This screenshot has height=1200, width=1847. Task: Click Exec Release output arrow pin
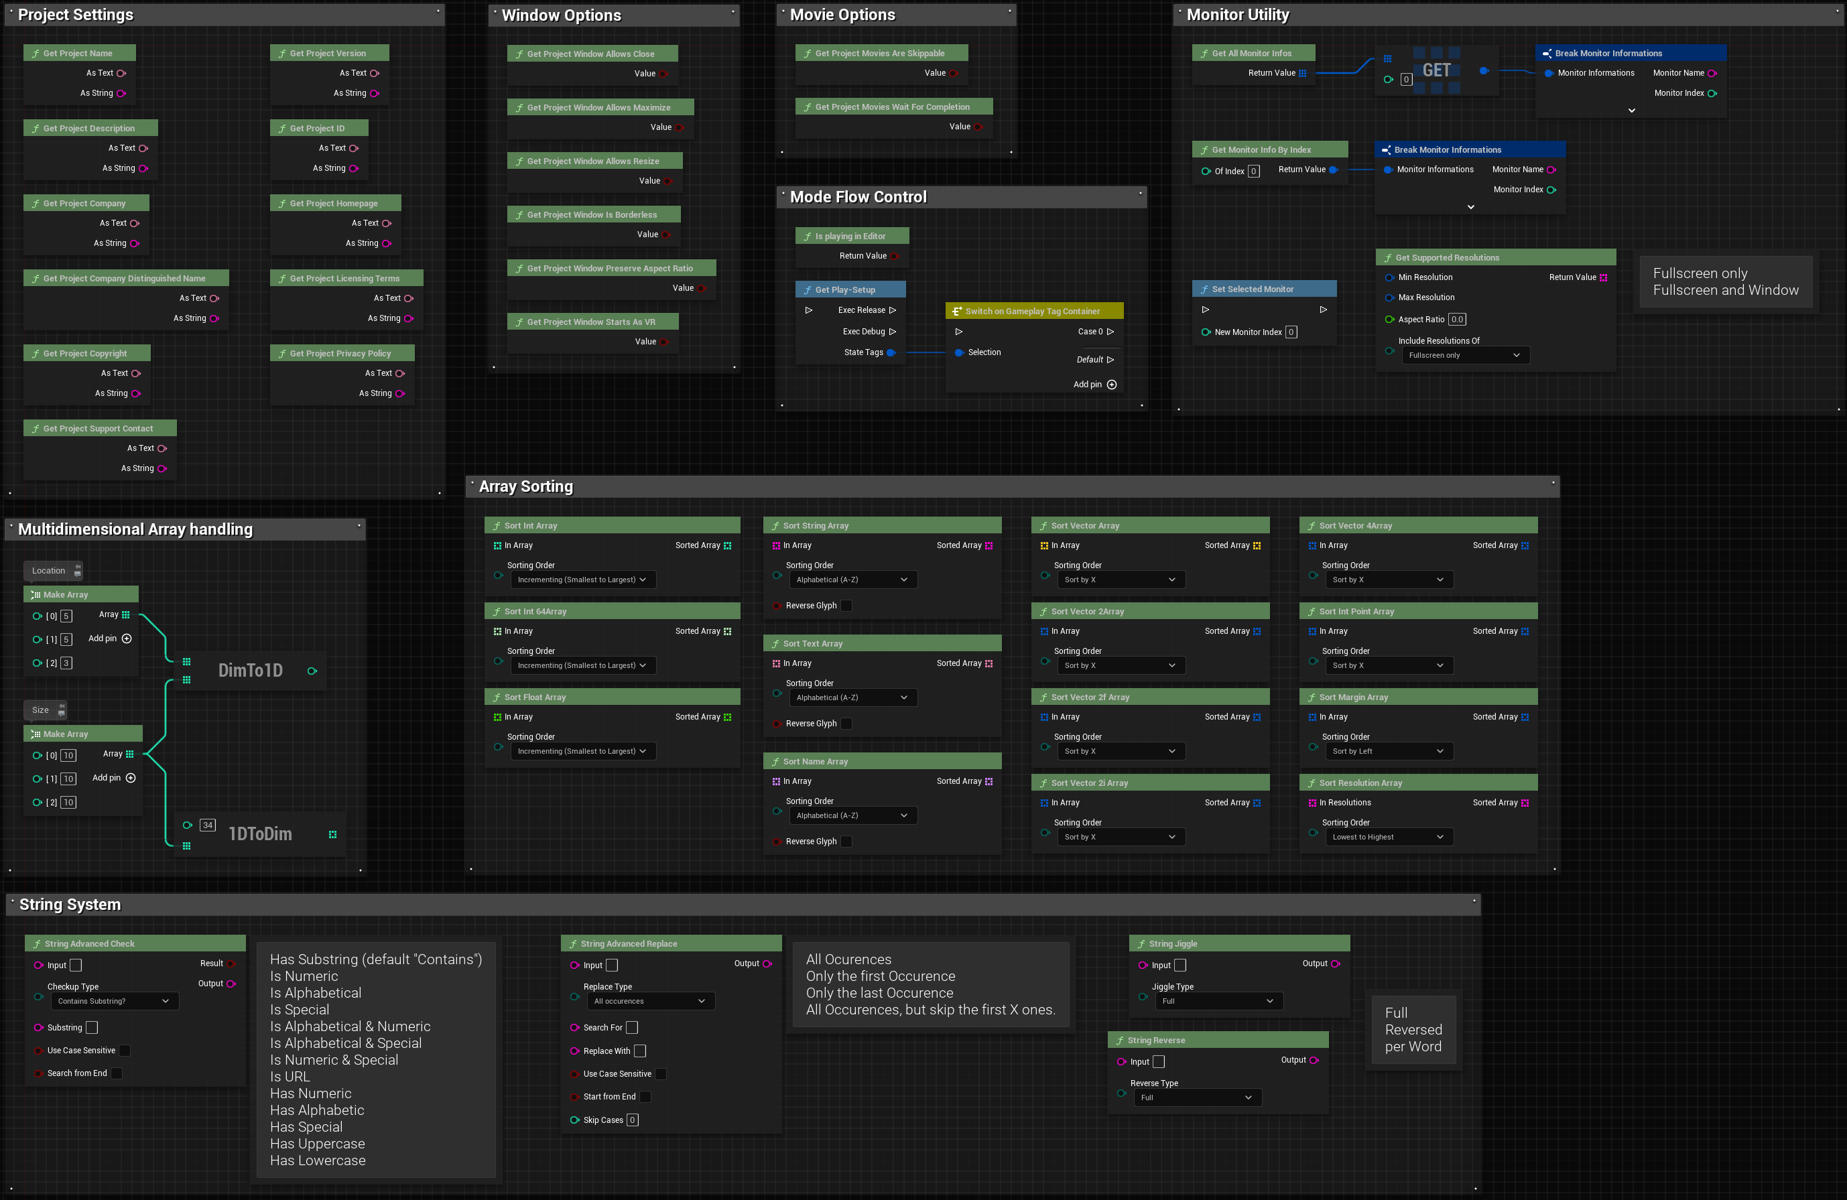[893, 310]
